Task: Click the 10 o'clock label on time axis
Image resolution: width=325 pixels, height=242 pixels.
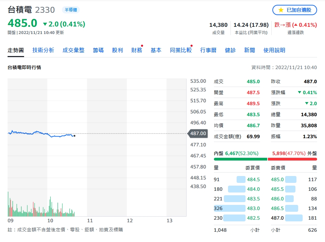Action: pyautogui.click(x=50, y=220)
